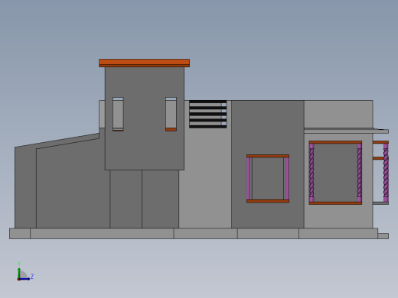Select the twisted column on the far-right balcony
Screen dimensions: 398x298
pyautogui.click(x=386, y=173)
